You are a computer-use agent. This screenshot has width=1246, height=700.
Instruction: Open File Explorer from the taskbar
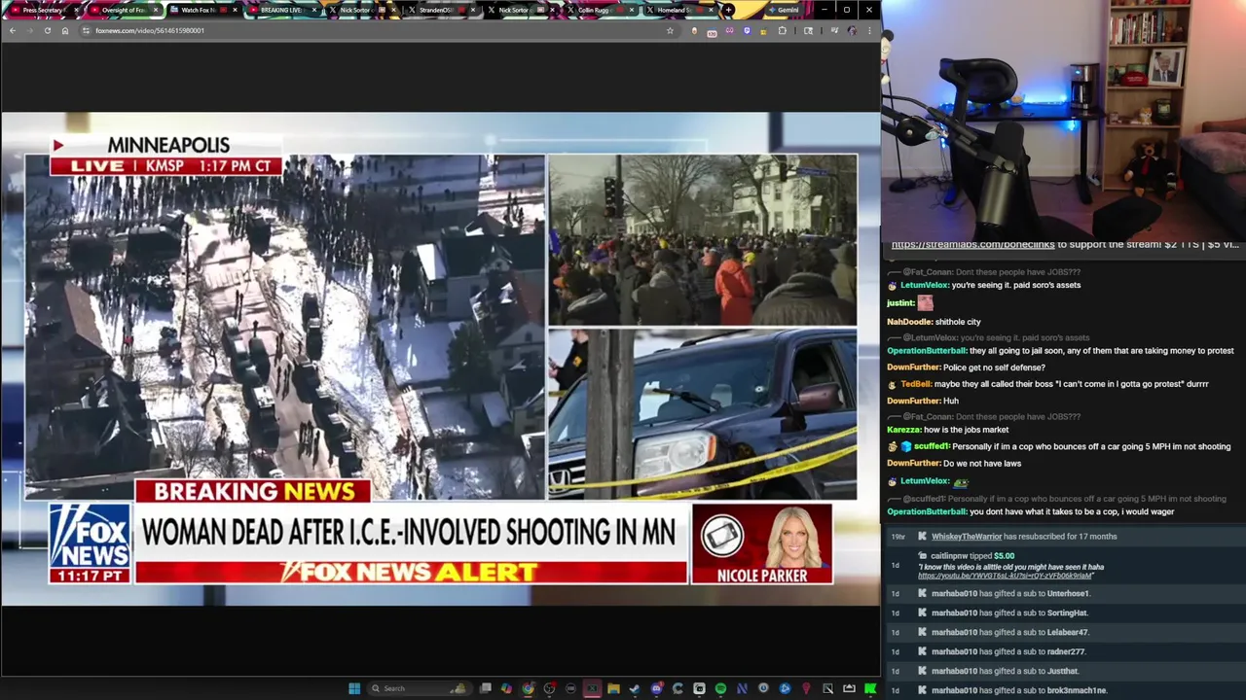[x=613, y=688]
